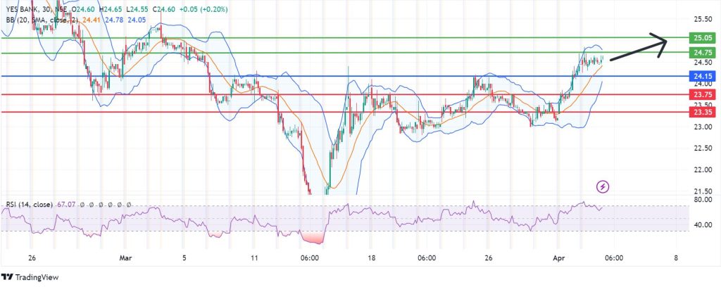Screen dimensions: 721x287
Task: Click the green 25.05 price label
Action: 702,38
